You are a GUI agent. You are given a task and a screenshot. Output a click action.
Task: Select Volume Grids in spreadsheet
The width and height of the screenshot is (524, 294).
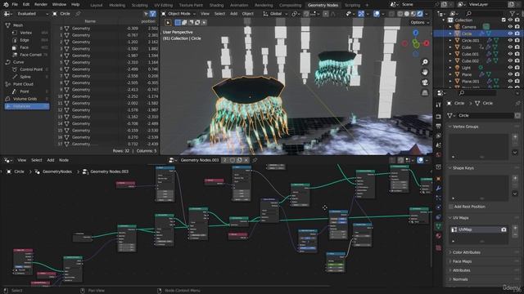(x=25, y=99)
